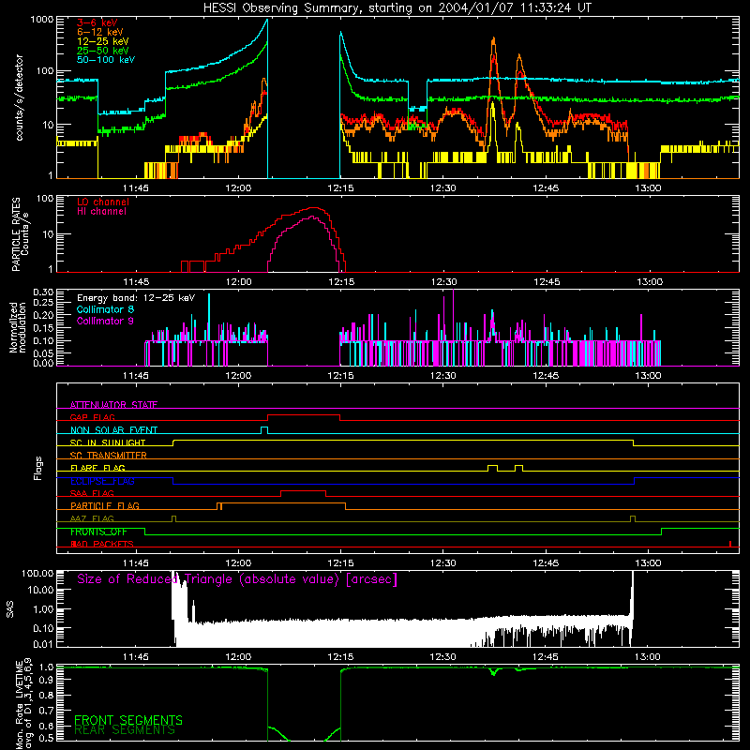Screen dimensions: 750x750
Task: Click the 0.7 livetime axis value
Action: coord(46,711)
